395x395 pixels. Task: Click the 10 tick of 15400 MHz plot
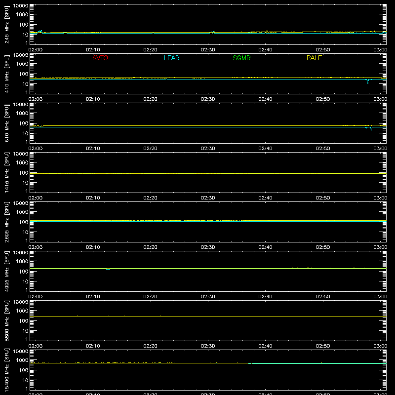coord(25,380)
